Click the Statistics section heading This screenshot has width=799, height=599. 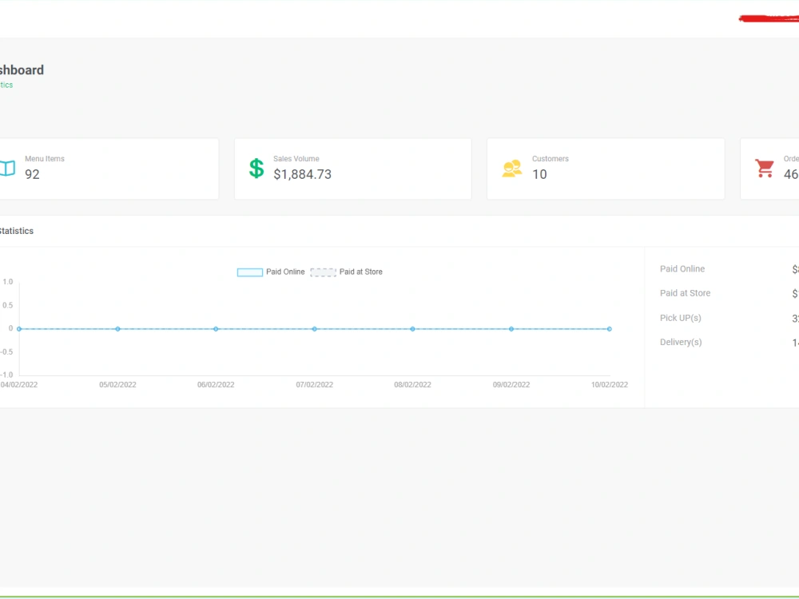coord(16,232)
